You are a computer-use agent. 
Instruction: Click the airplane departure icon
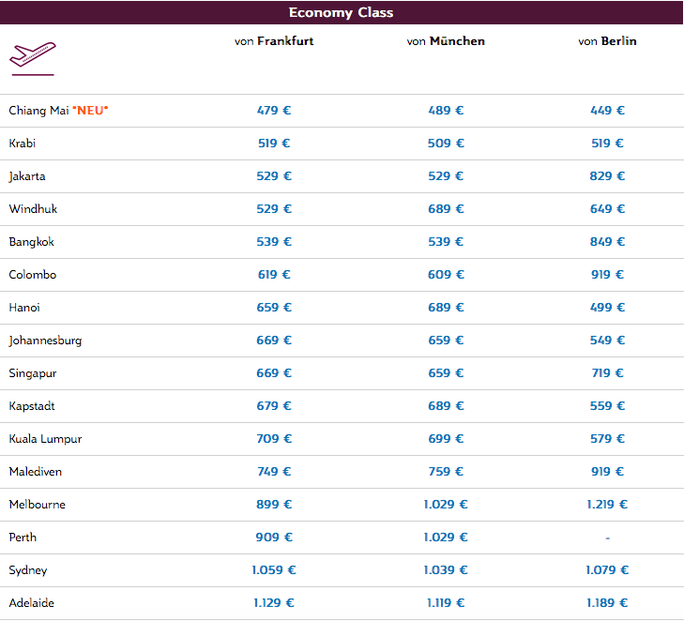(32, 57)
